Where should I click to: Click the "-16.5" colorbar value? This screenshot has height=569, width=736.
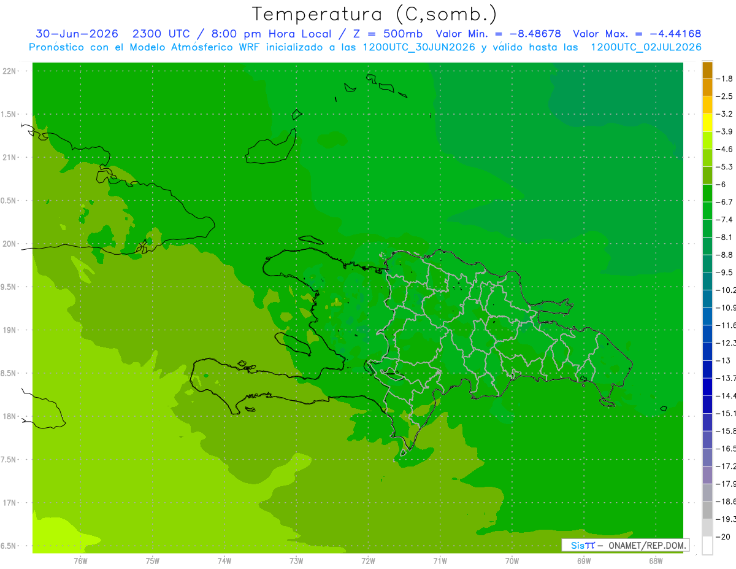(x=726, y=448)
